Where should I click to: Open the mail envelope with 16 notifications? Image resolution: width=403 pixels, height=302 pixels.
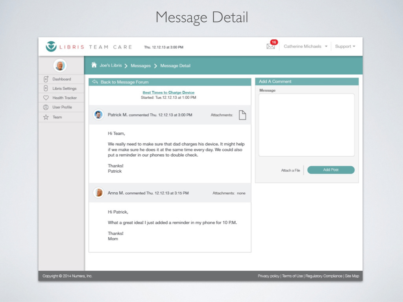tap(271, 46)
